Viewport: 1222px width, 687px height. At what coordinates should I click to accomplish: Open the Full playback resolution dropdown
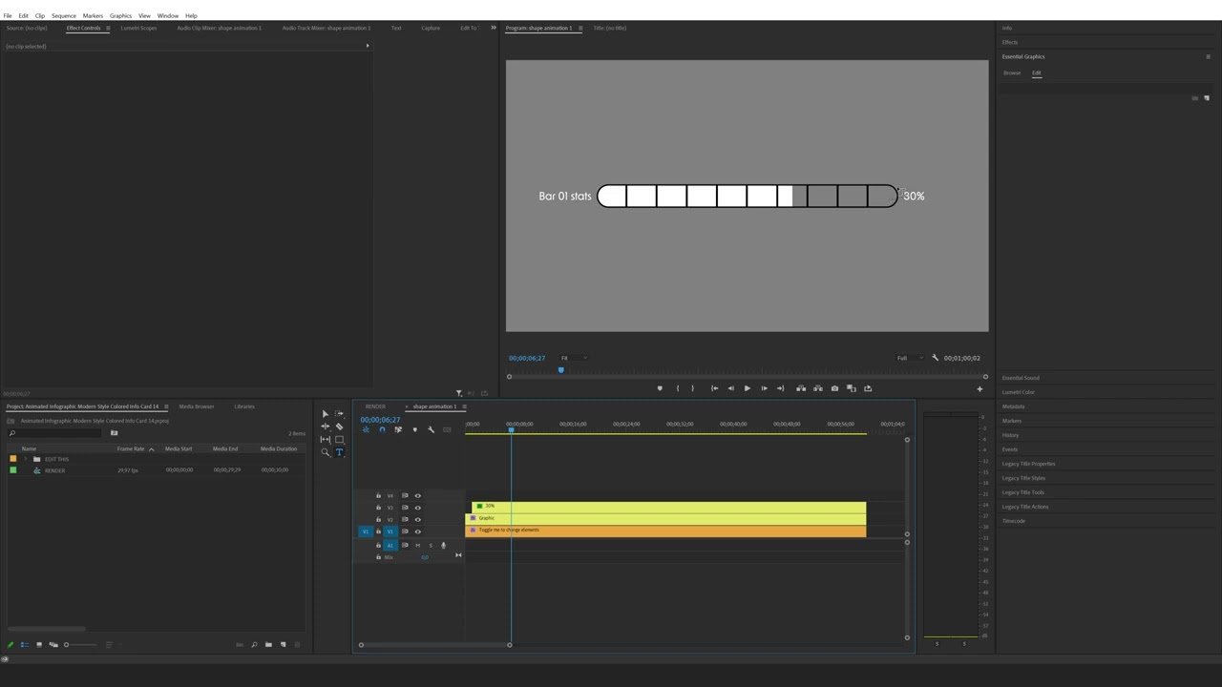point(908,358)
